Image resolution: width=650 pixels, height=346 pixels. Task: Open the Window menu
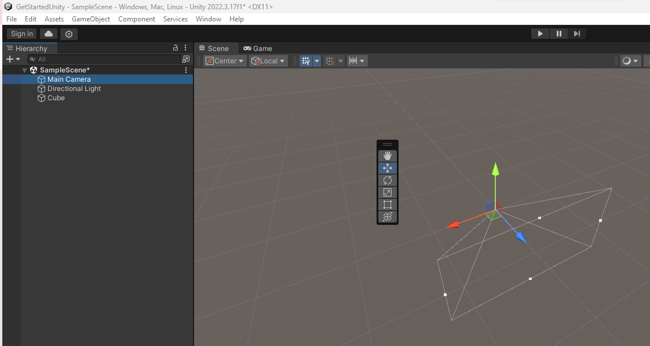point(208,19)
